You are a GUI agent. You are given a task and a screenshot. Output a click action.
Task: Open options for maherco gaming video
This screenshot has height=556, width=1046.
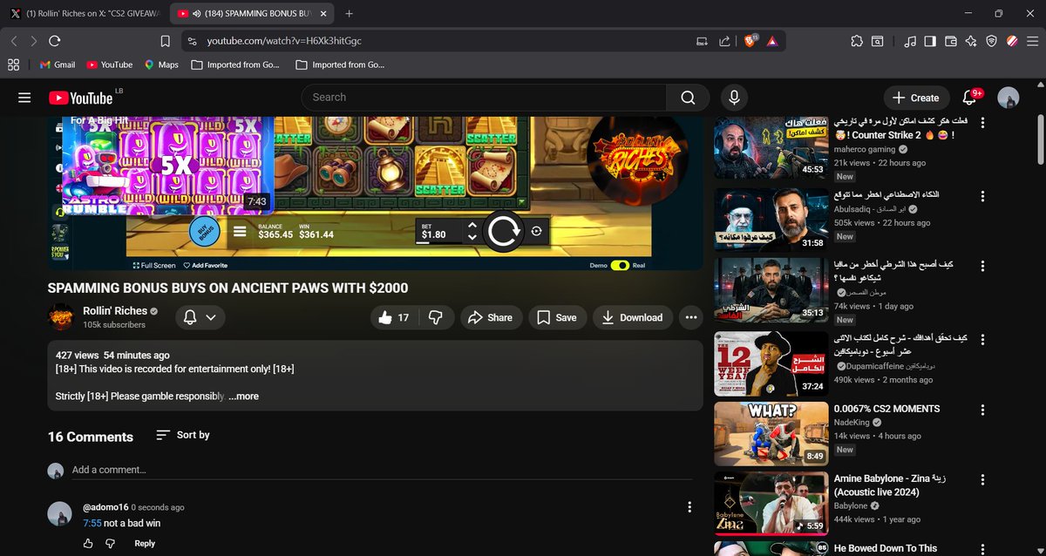pos(983,123)
